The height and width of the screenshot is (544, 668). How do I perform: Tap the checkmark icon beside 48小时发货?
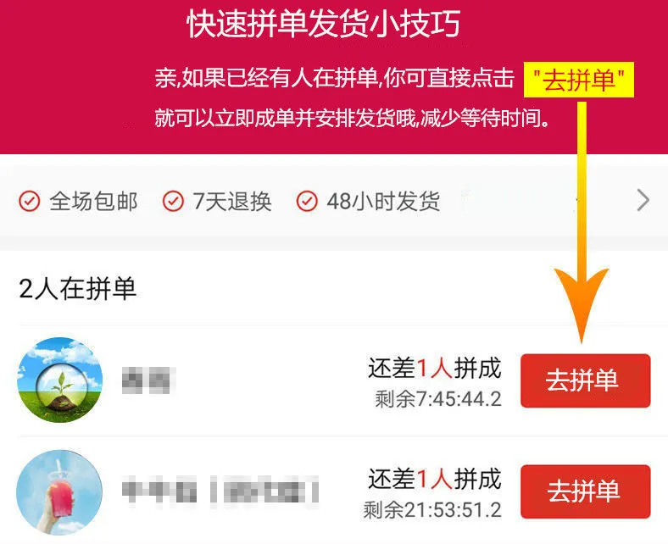coord(307,201)
